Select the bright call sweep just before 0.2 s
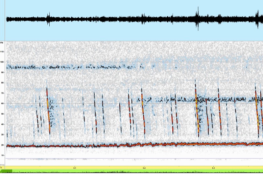 143,108
